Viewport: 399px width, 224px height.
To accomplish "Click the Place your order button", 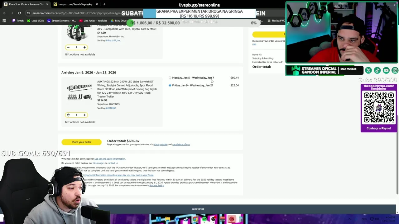I will (x=81, y=142).
